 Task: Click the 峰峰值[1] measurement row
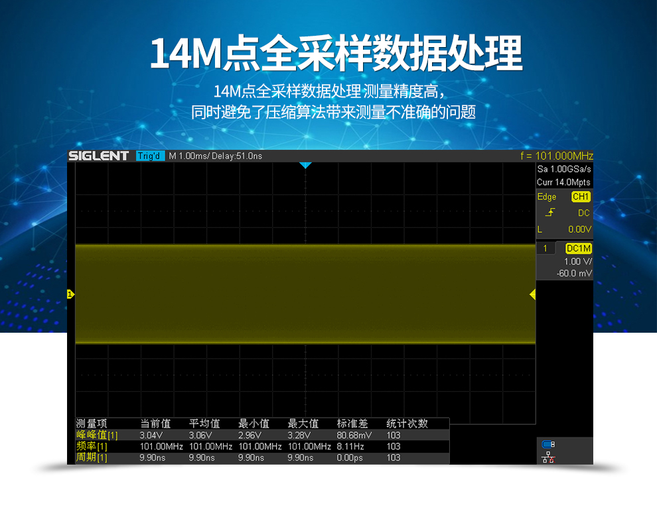coord(97,435)
